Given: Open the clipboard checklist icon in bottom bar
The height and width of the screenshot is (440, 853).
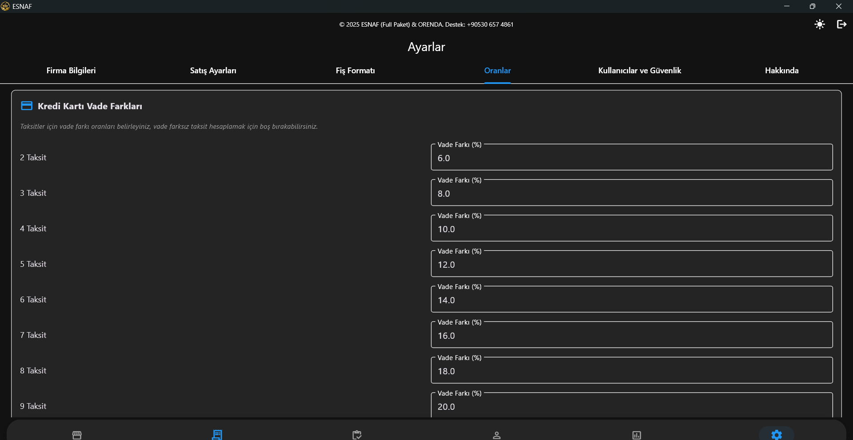Looking at the screenshot, I should pos(357,435).
